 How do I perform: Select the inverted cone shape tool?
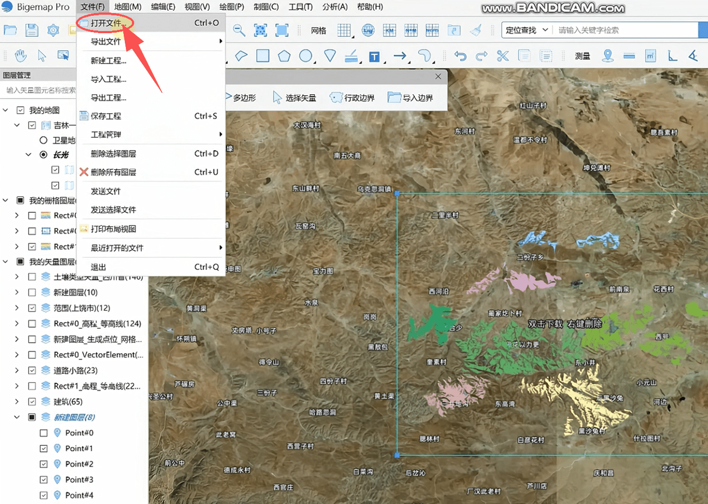(330, 56)
